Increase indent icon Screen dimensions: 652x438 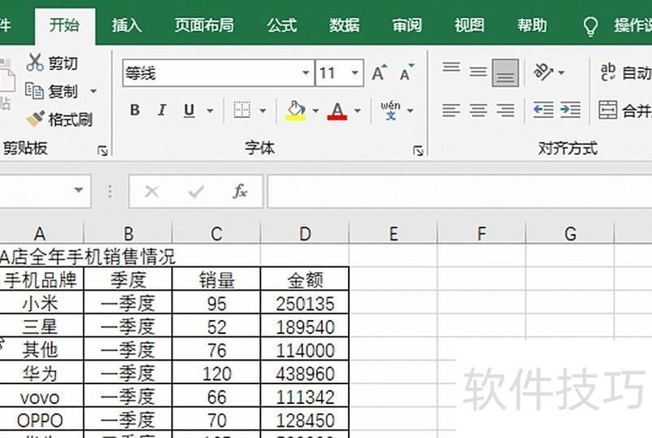pyautogui.click(x=570, y=110)
